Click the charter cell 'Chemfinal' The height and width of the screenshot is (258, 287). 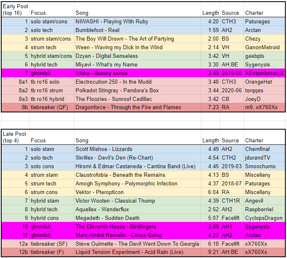point(264,149)
